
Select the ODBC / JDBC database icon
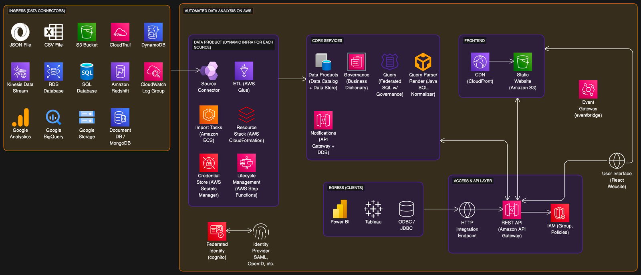[406, 209]
